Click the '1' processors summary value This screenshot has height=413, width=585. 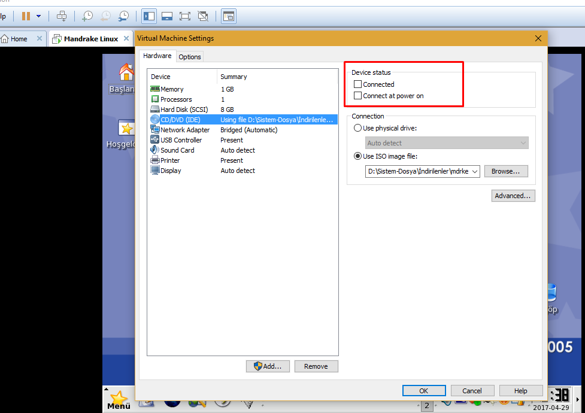pos(223,99)
